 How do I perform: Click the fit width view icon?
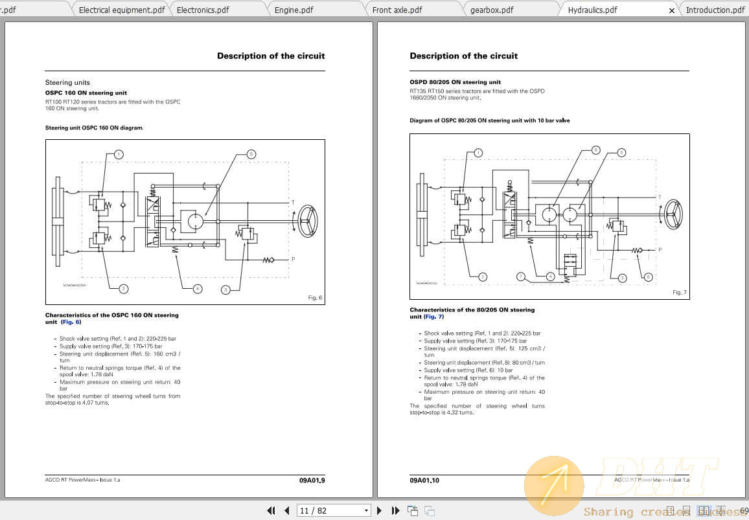(x=429, y=510)
